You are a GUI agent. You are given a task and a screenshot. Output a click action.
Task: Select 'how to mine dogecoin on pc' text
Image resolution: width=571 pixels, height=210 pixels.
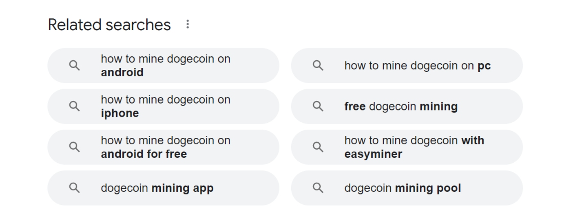point(417,66)
